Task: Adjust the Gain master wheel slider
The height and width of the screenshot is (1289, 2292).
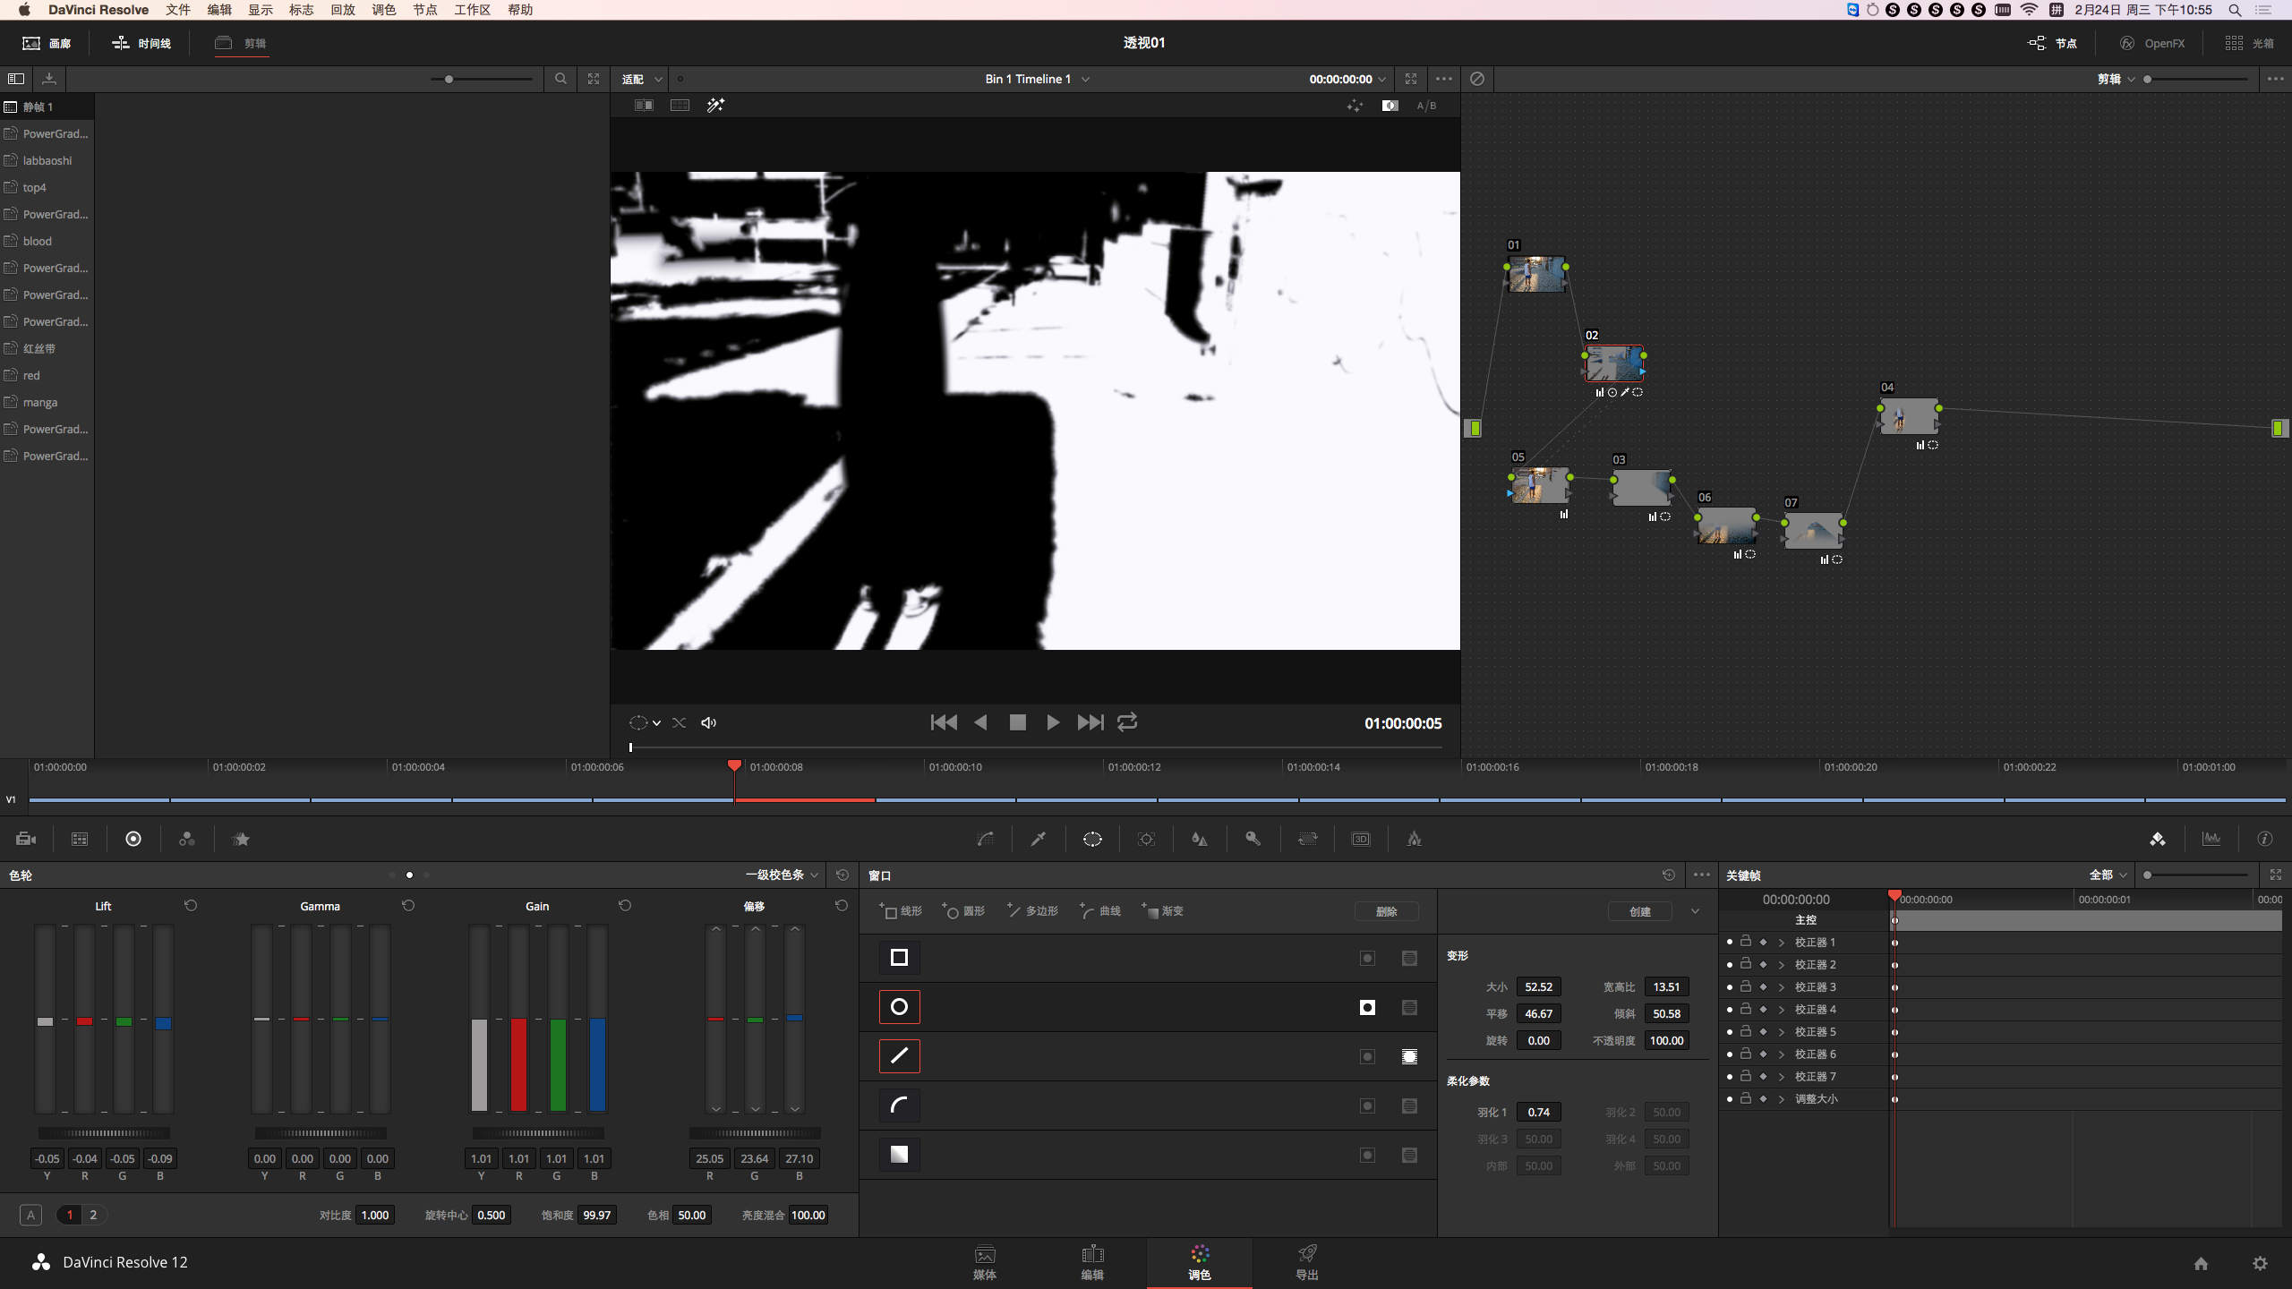Action: click(x=538, y=1133)
